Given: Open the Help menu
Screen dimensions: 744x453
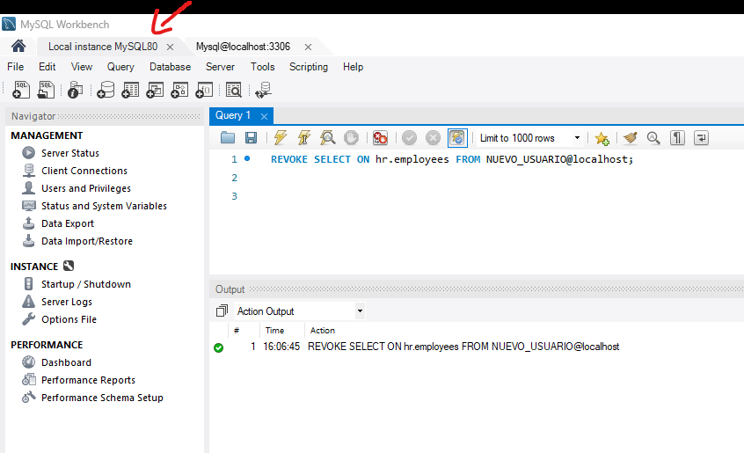Looking at the screenshot, I should coord(353,67).
